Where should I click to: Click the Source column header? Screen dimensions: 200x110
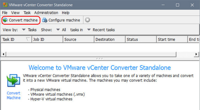coord(78,39)
